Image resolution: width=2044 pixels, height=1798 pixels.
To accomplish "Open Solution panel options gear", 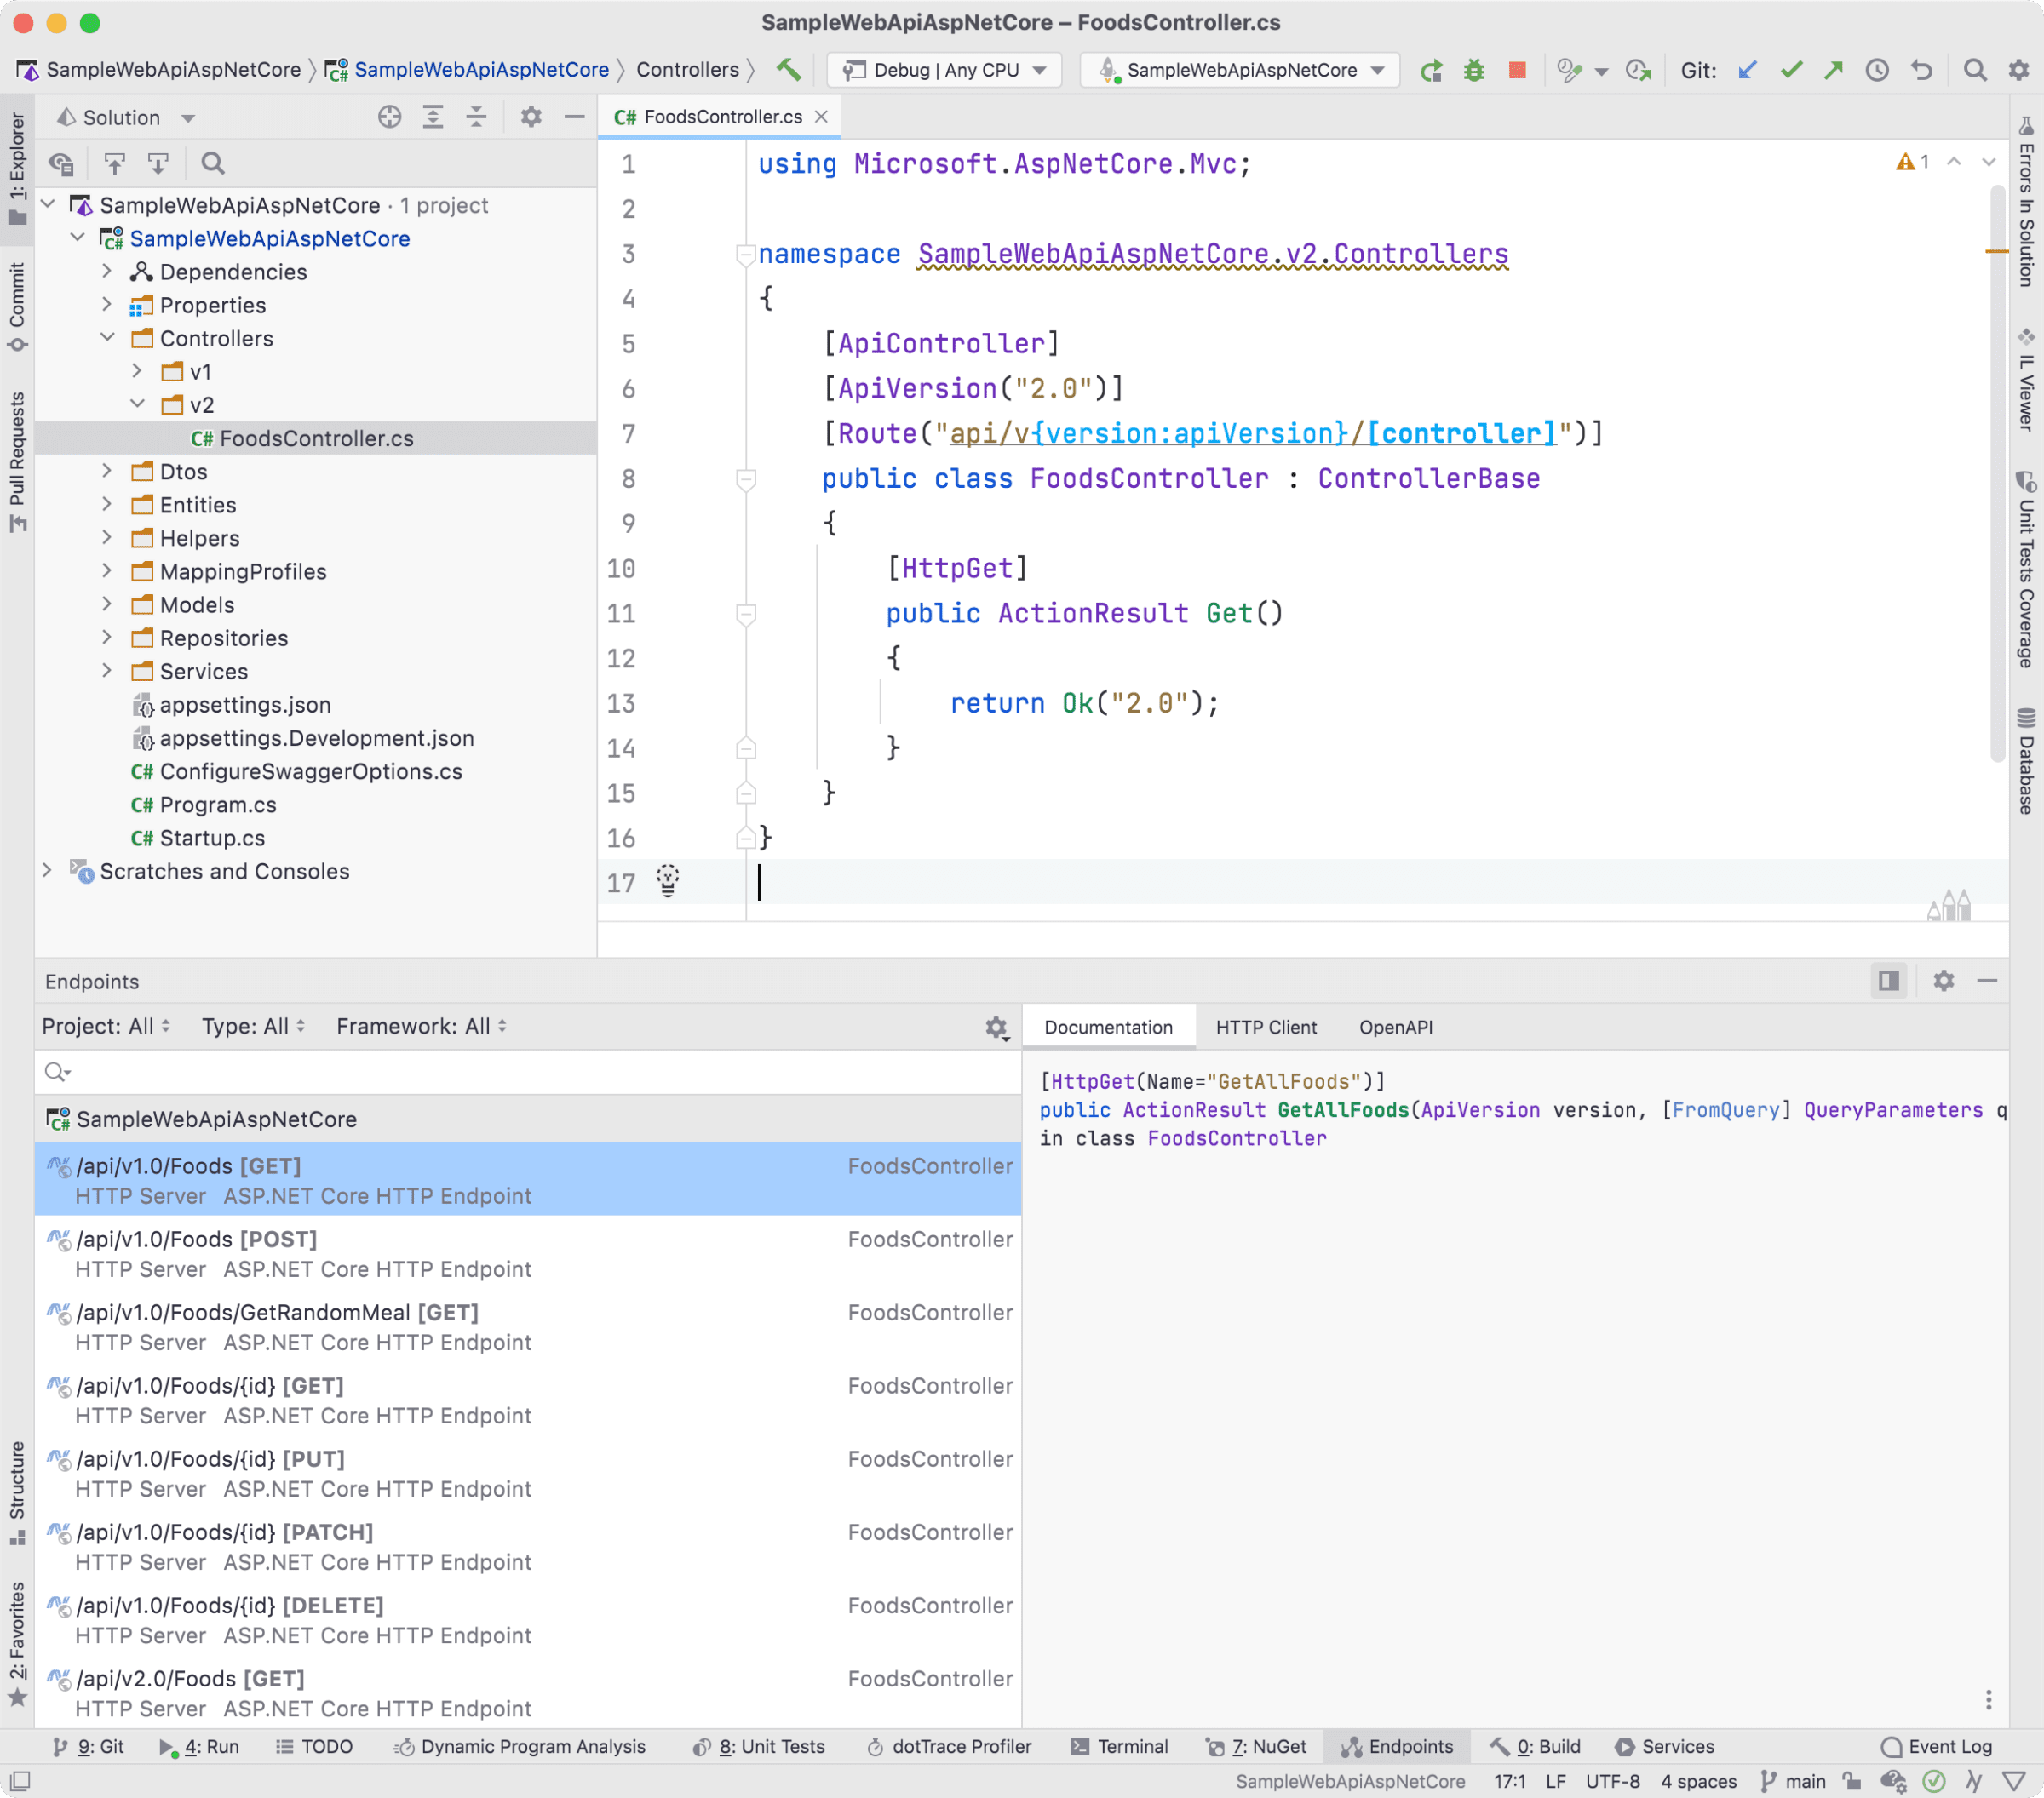I will tap(531, 117).
